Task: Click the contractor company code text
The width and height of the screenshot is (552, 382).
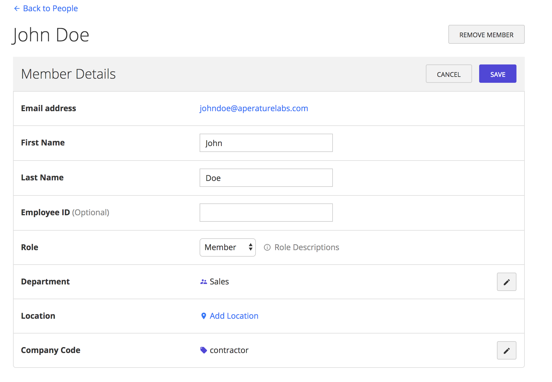Action: [x=229, y=350]
